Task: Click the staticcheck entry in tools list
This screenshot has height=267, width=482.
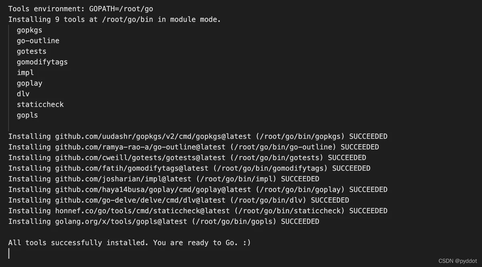Action: [40, 105]
